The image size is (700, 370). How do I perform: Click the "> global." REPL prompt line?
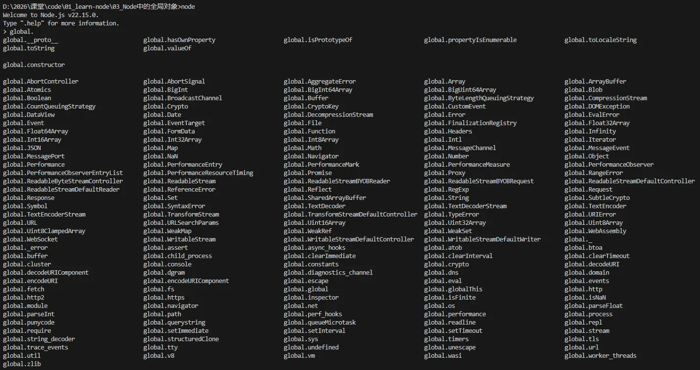(19, 32)
